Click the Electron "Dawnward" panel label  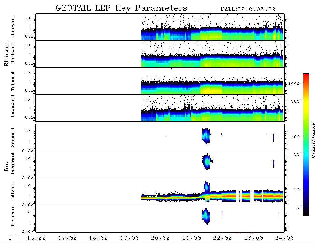click(x=13, y=106)
